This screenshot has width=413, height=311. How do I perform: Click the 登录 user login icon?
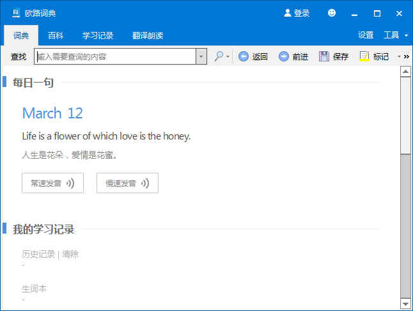(x=287, y=13)
